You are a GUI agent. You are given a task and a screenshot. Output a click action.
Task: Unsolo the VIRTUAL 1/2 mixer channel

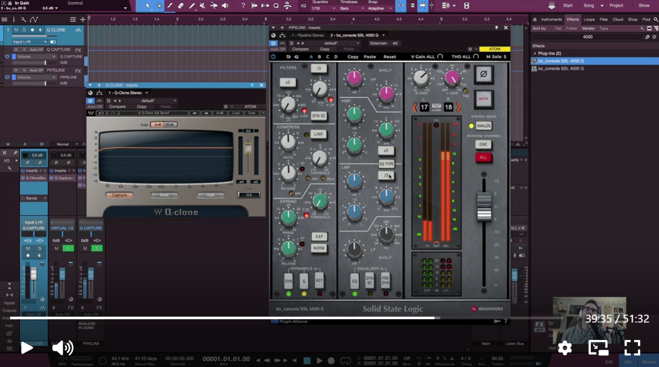point(68,248)
